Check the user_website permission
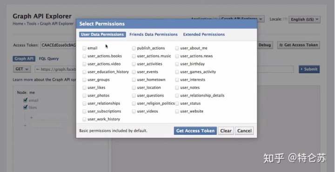Screen dimensions: 335x172 pyautogui.click(x=177, y=112)
